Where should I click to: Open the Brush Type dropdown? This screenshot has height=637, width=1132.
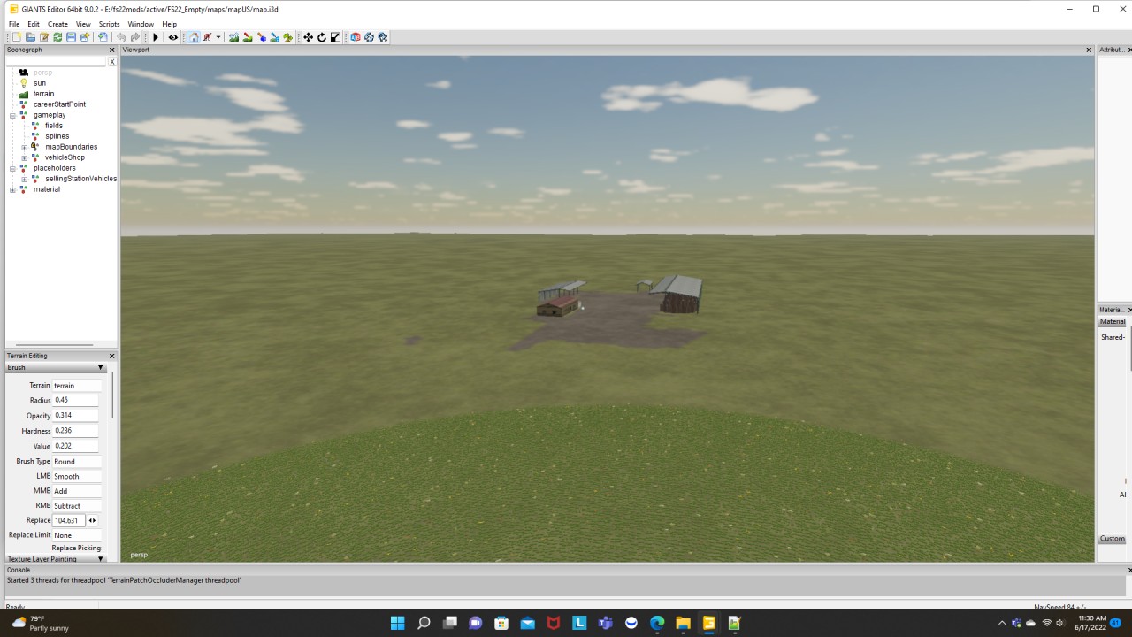point(76,461)
